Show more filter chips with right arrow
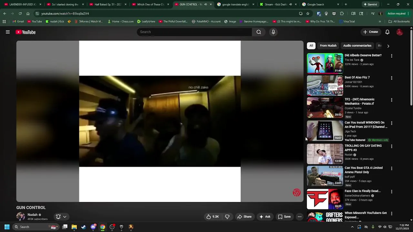The height and width of the screenshot is (232, 413). click(x=388, y=46)
